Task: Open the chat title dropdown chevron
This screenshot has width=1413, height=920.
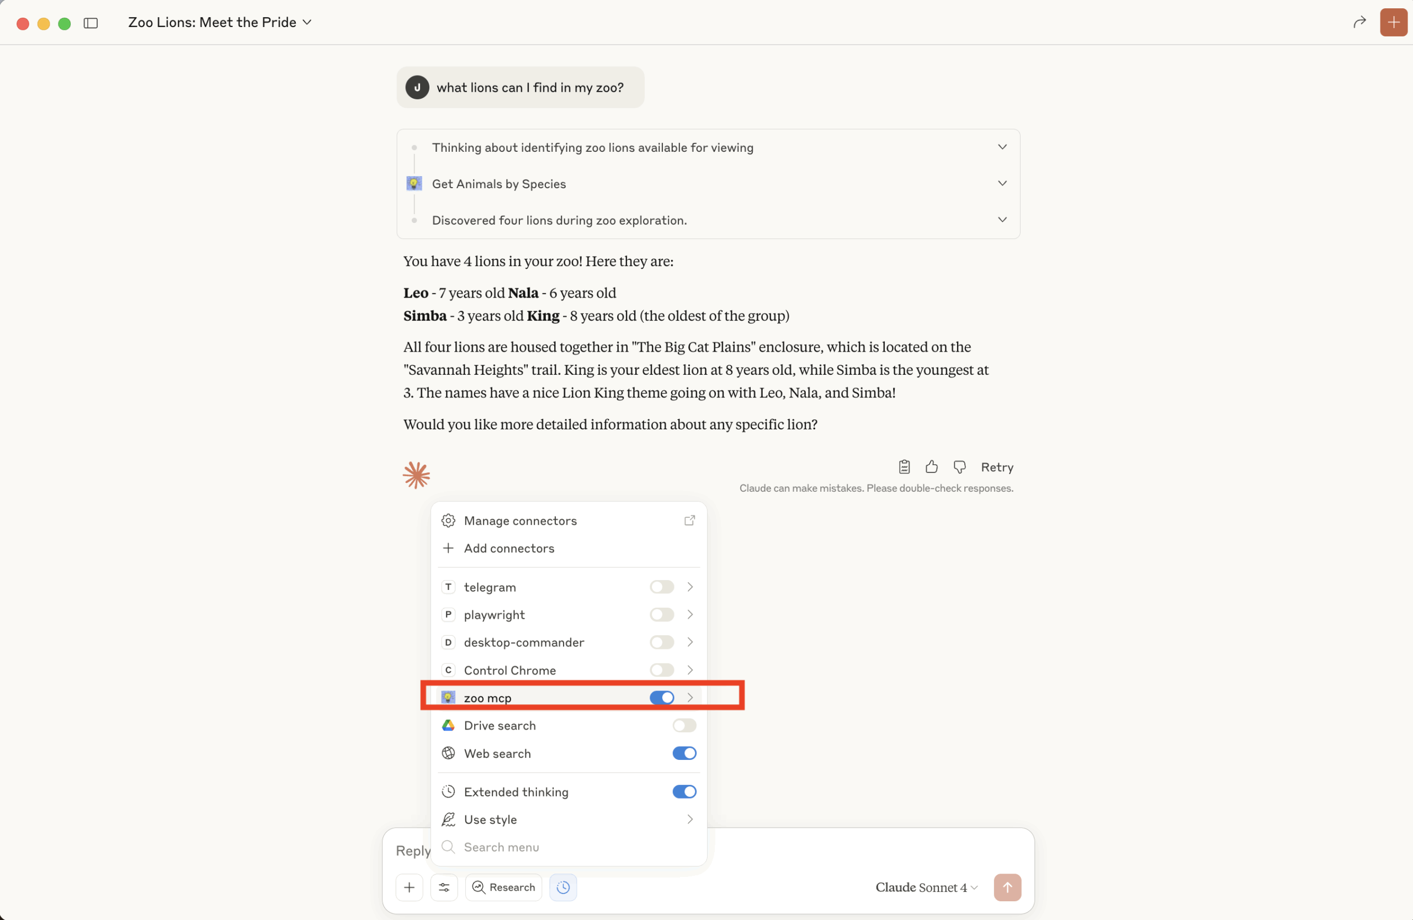Action: point(307,23)
